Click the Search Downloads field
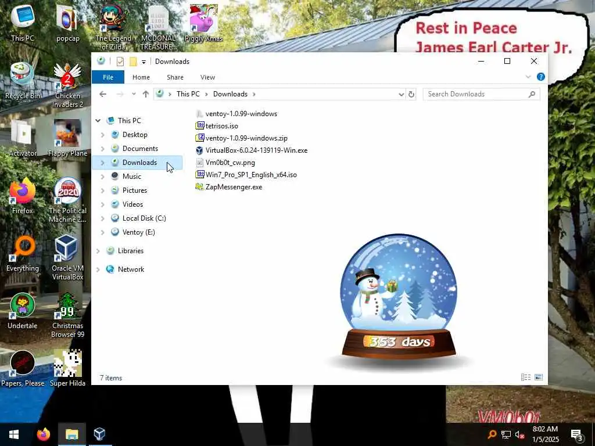Image resolution: width=595 pixels, height=446 pixels. point(481,94)
